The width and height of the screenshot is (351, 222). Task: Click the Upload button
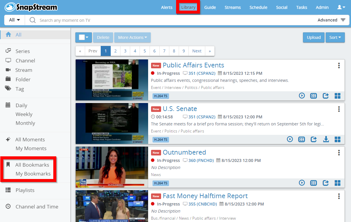pyautogui.click(x=314, y=37)
